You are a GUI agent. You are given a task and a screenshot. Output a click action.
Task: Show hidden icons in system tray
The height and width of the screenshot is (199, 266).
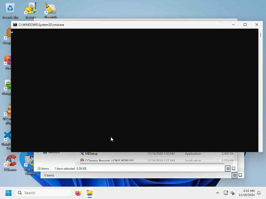tap(218, 193)
